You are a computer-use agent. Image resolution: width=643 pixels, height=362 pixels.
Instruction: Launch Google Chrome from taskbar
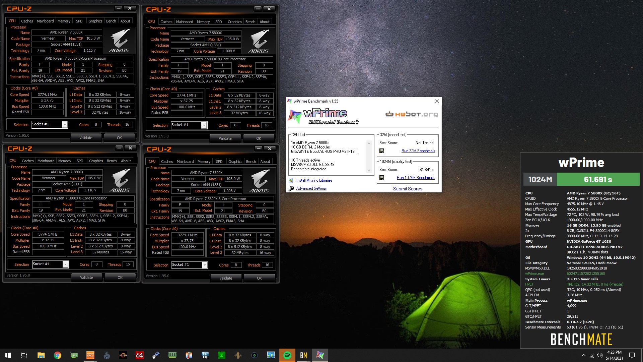pyautogui.click(x=57, y=355)
